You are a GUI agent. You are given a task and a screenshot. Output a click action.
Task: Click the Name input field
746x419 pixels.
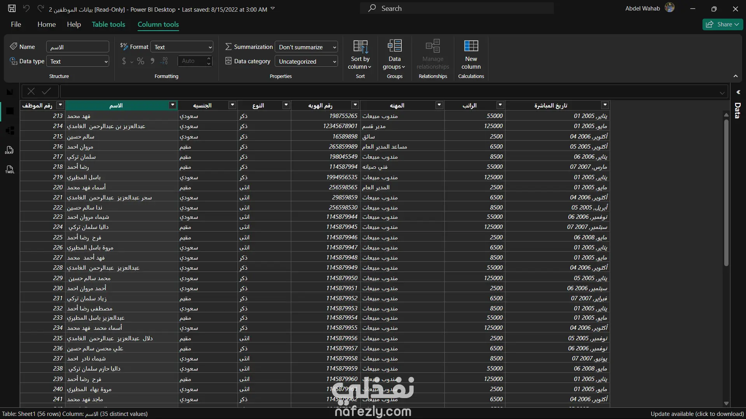(78, 47)
